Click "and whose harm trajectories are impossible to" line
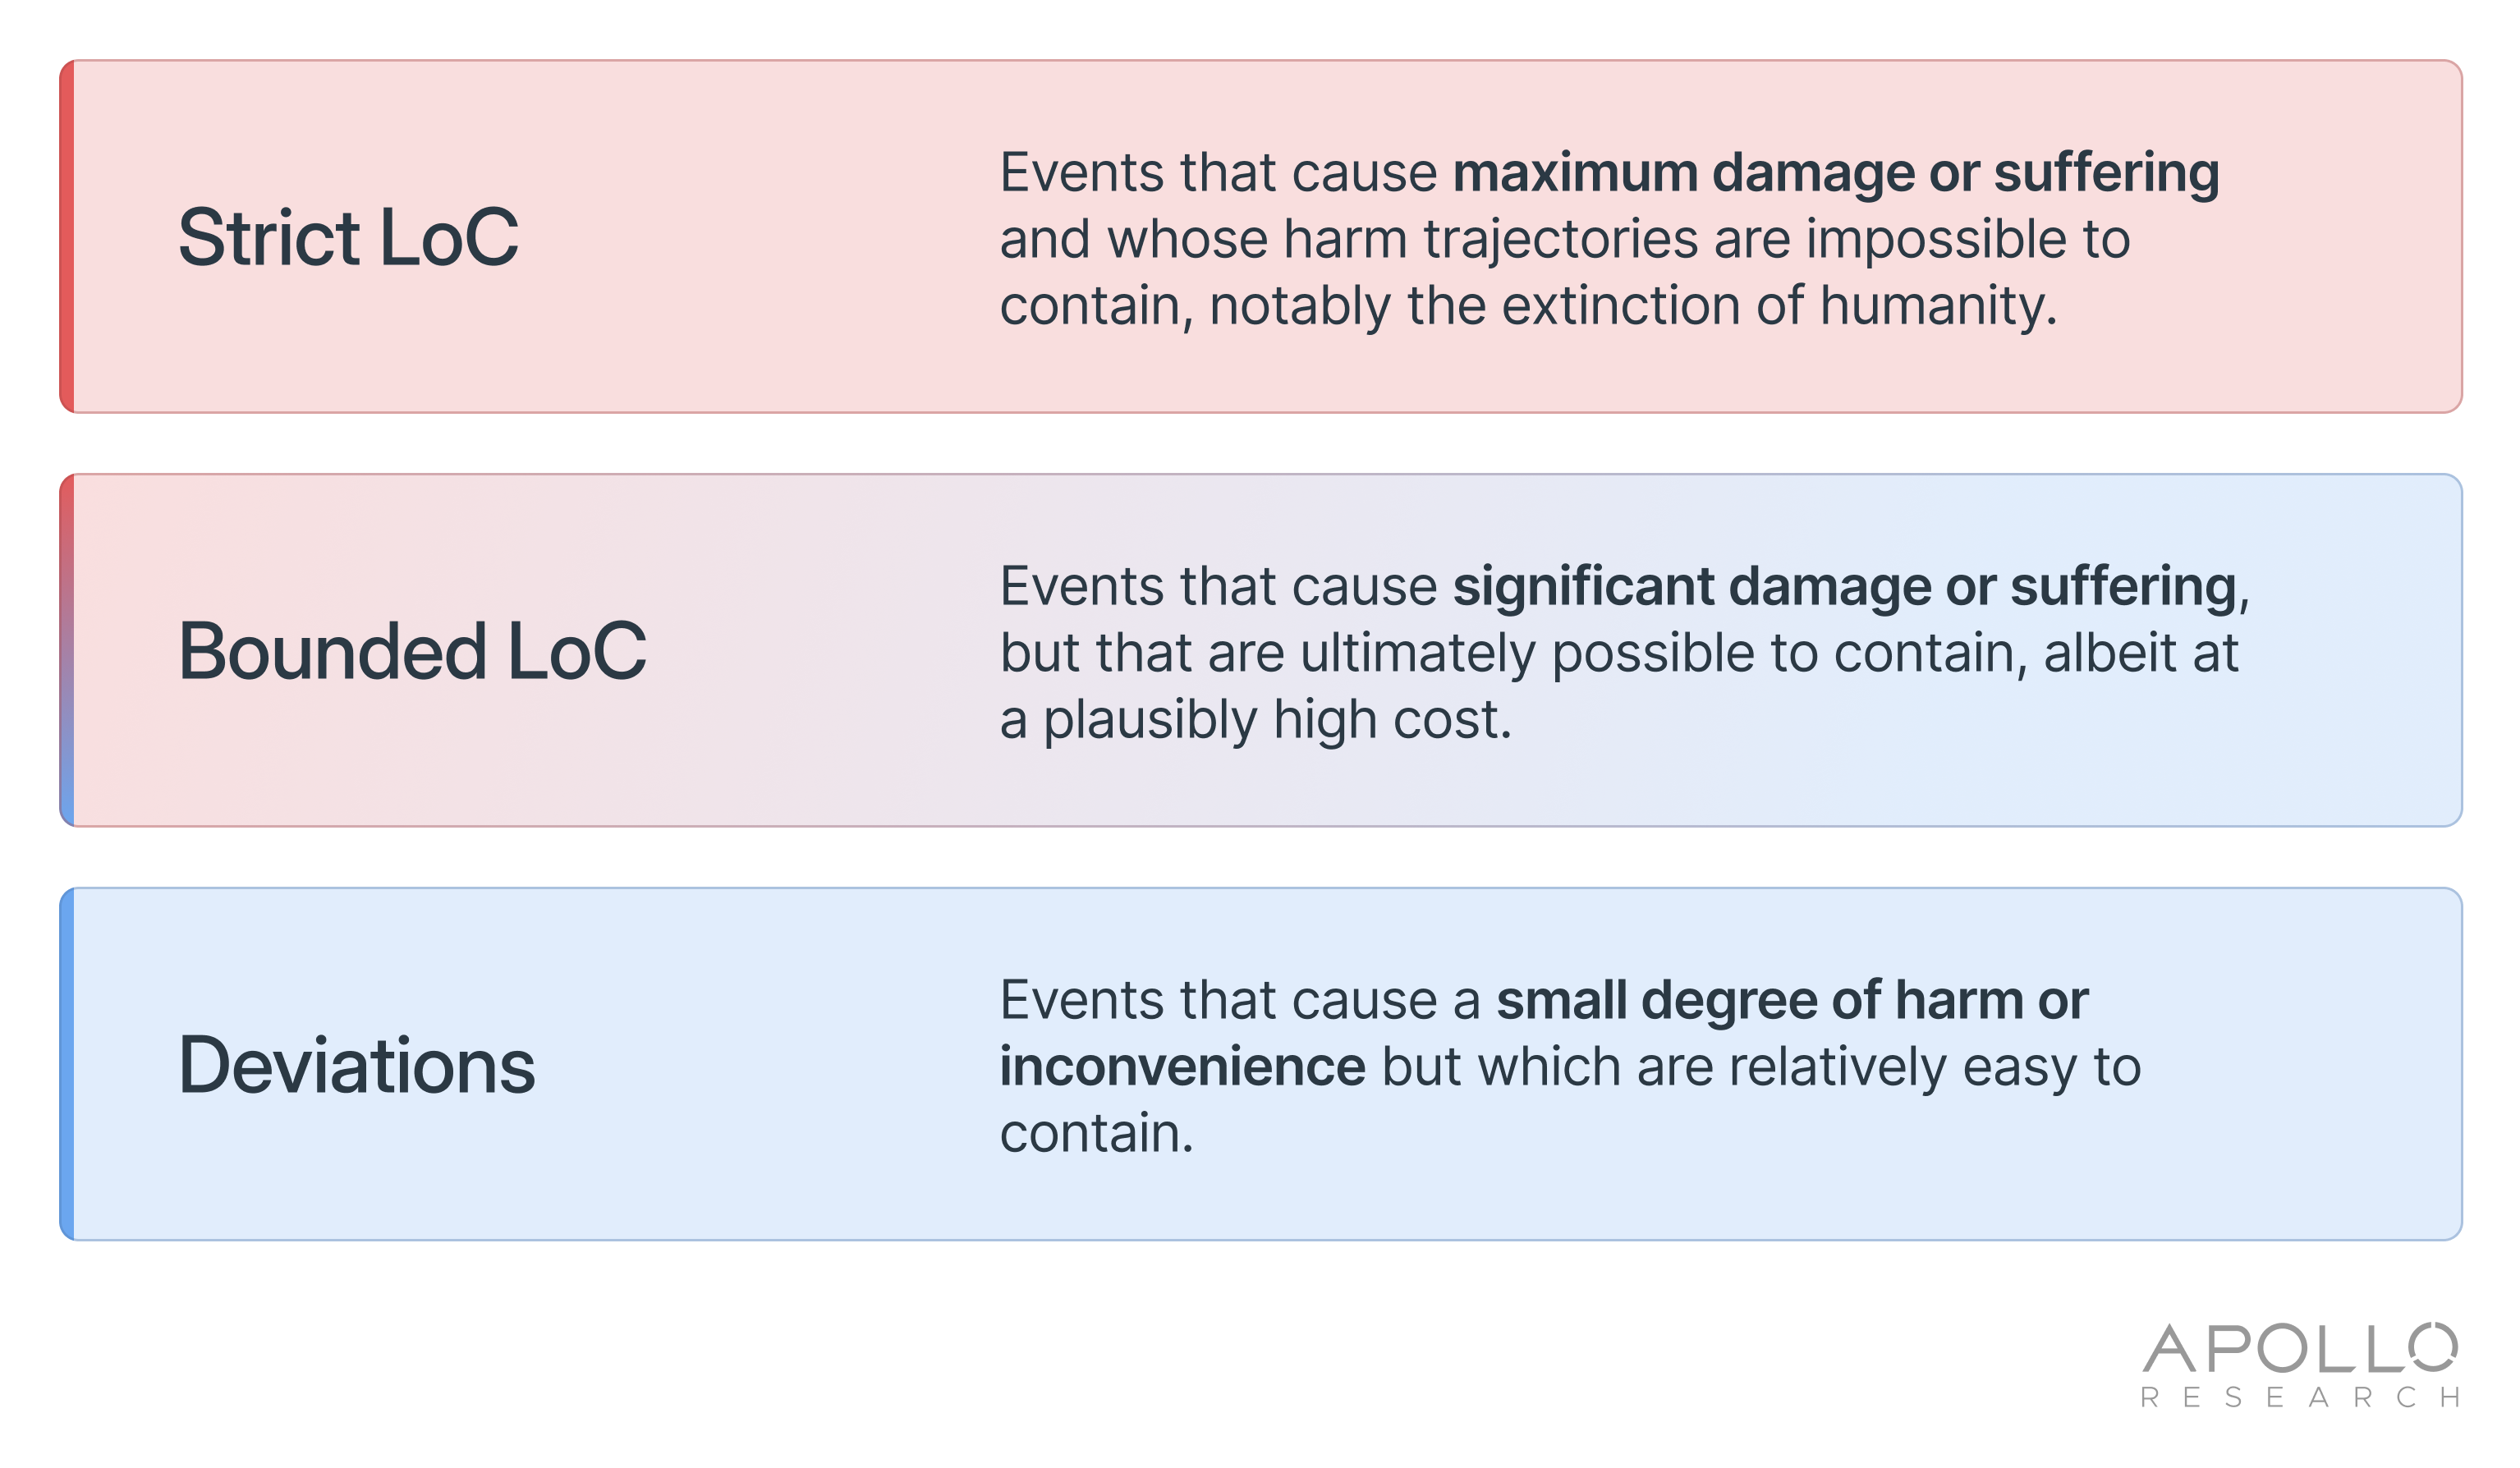The width and height of the screenshot is (2520, 1468). 1564,239
